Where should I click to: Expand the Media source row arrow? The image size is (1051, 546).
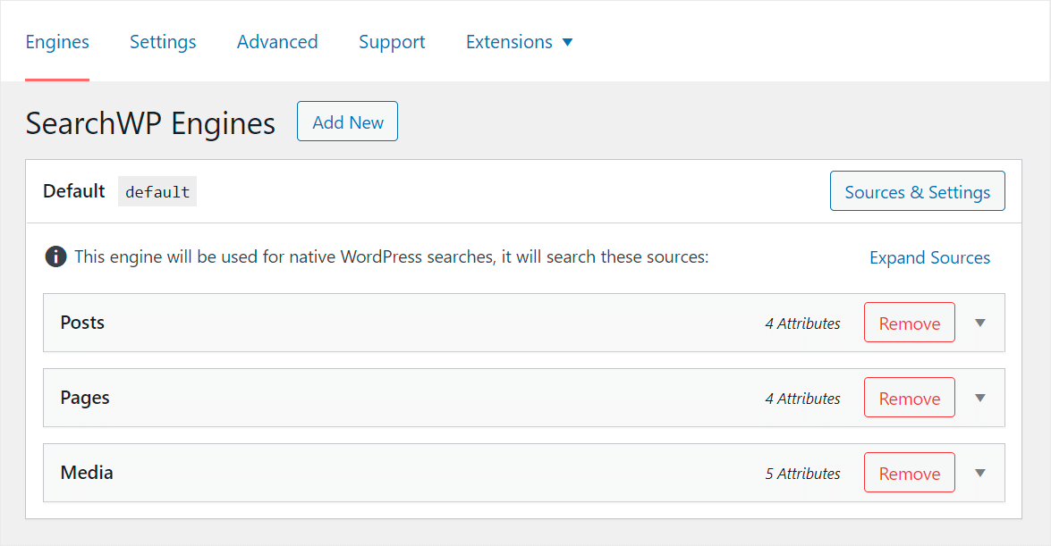pyautogui.click(x=980, y=473)
